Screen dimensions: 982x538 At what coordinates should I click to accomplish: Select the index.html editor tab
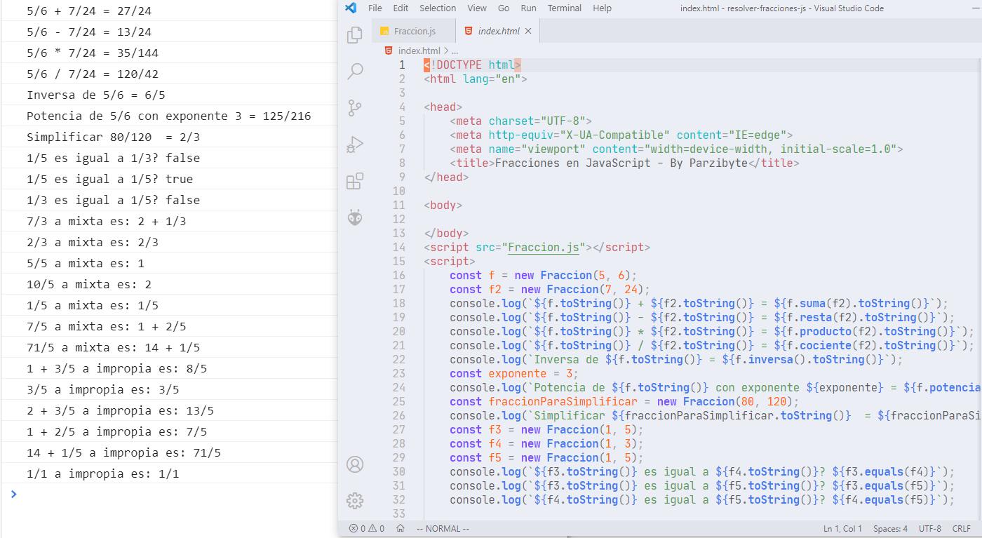coord(498,31)
